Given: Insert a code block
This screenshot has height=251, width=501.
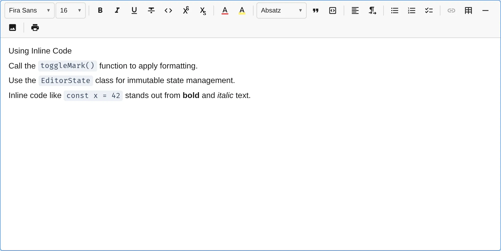Looking at the screenshot, I should click(332, 10).
